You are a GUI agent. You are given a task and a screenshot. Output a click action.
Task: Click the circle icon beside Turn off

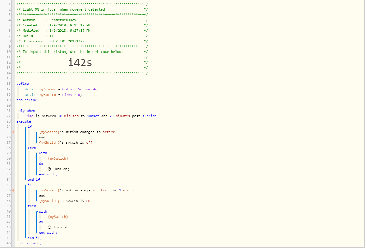50,227
